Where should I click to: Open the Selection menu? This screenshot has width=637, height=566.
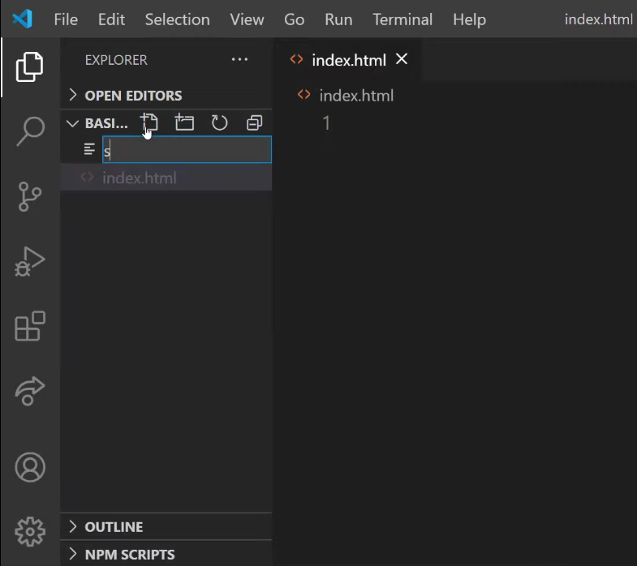[177, 19]
